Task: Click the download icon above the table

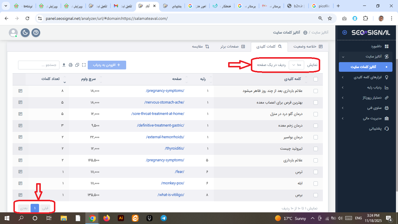Action: pyautogui.click(x=64, y=65)
